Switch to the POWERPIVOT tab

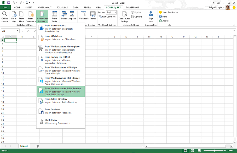(132, 7)
